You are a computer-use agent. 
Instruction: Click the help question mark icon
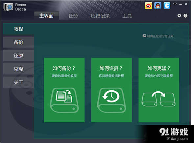(185, 16)
